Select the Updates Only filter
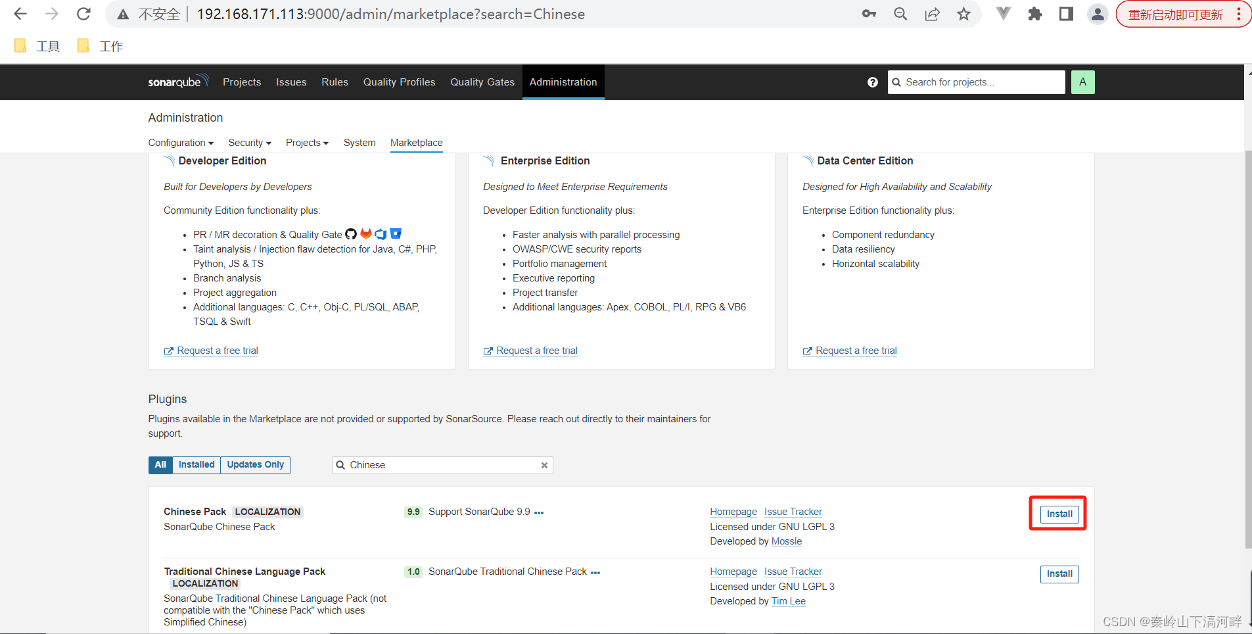Viewport: 1252px width, 634px height. [x=255, y=465]
